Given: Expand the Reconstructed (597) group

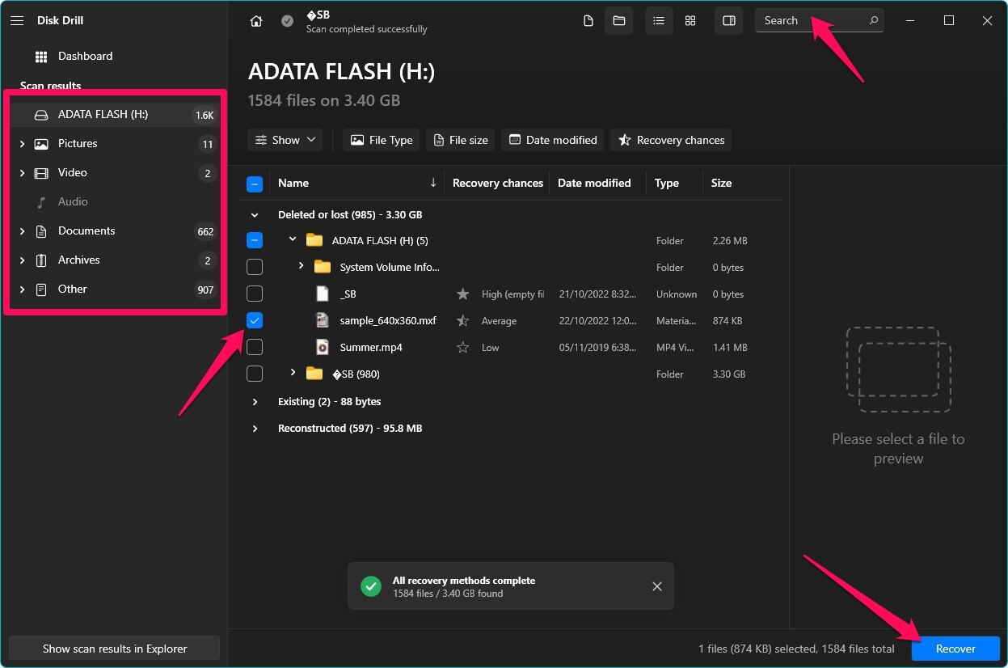Looking at the screenshot, I should [x=255, y=429].
